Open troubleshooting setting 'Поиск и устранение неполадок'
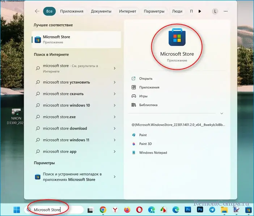 coord(76,177)
